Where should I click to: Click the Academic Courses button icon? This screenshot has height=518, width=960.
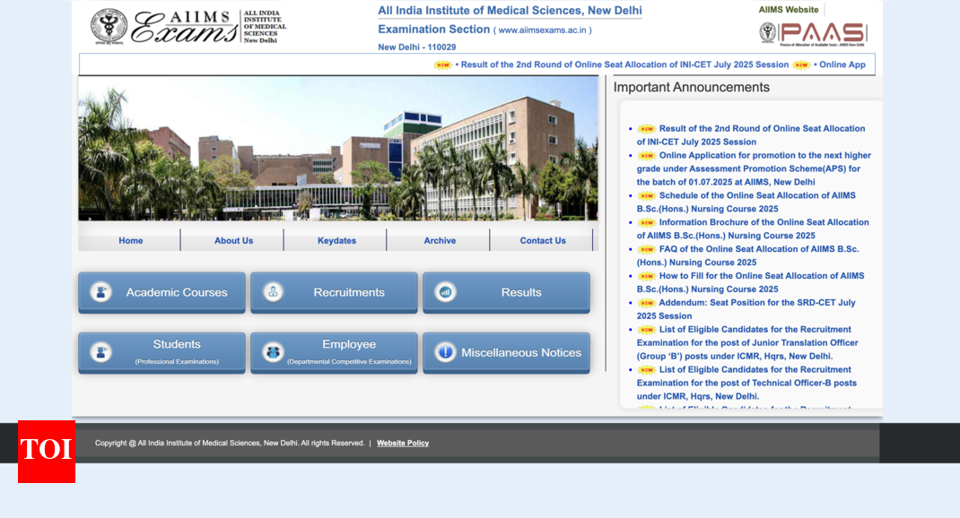tap(101, 292)
